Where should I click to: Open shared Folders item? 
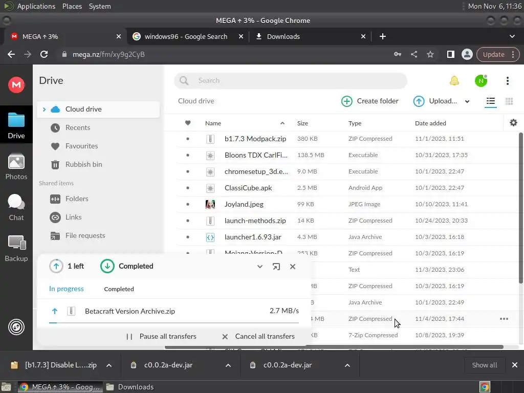coord(77,199)
